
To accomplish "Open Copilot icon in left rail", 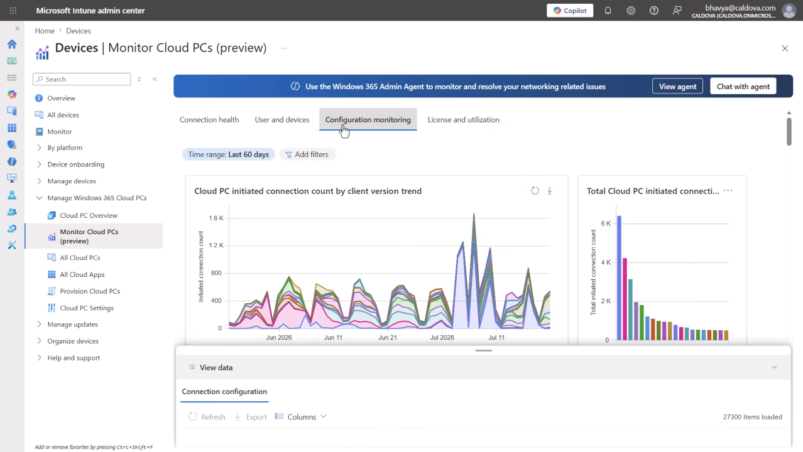I will [x=12, y=94].
